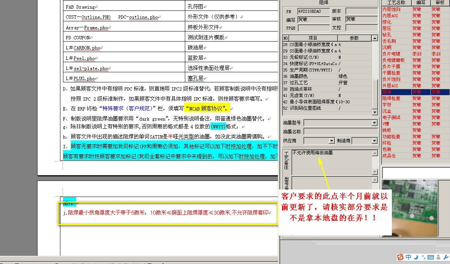Click the 文控 input field
This screenshot has height=264, width=450.
click(x=361, y=28)
